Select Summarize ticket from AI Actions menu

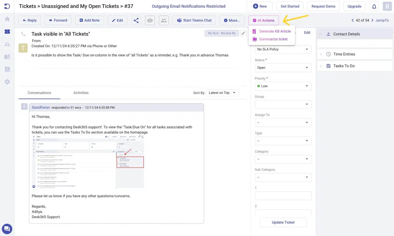click(273, 39)
